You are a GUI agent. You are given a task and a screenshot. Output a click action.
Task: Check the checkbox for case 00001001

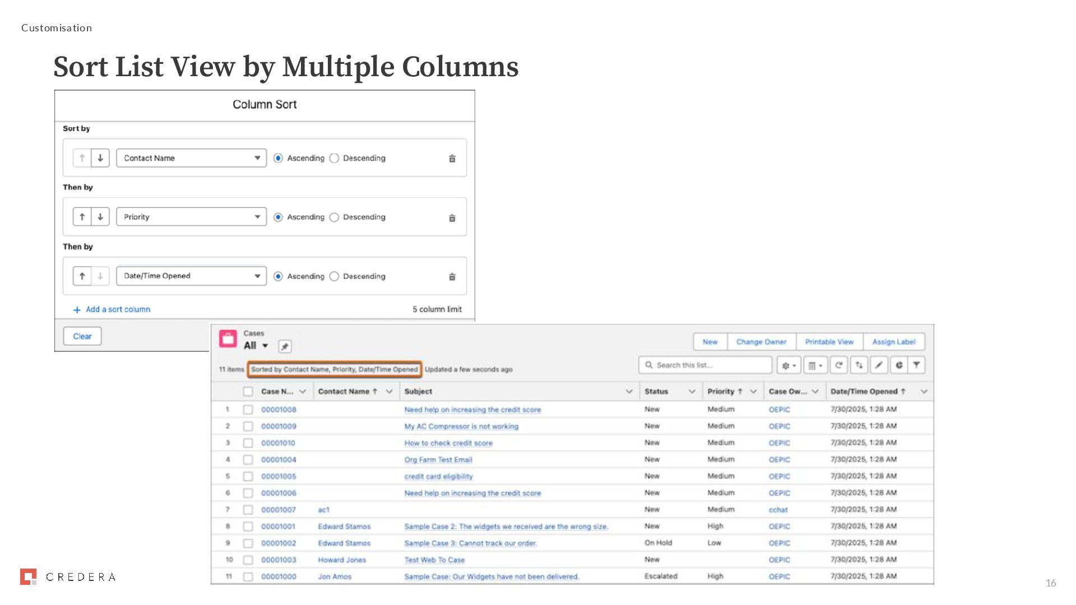tap(248, 527)
